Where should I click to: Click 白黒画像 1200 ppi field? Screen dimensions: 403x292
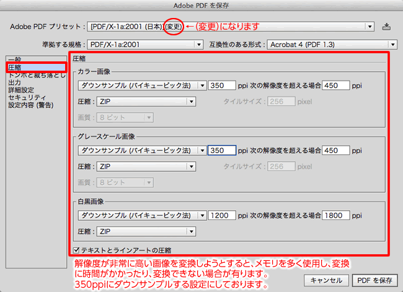222,215
